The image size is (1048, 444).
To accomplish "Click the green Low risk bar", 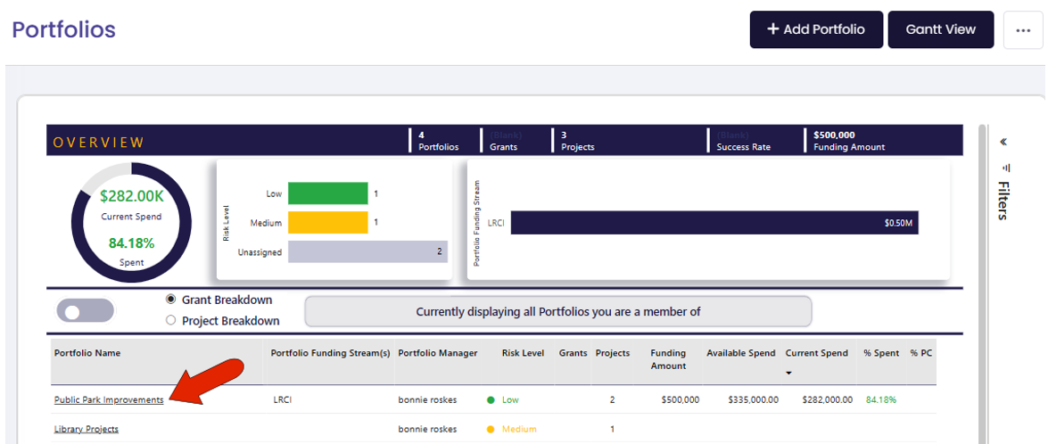I will (327, 193).
